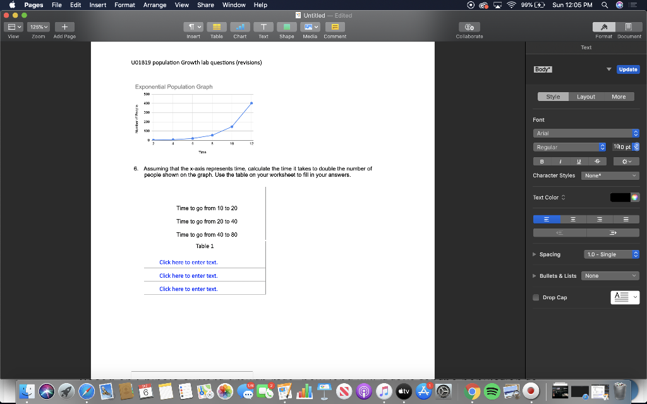Select the first 'Click here to enter text' link
This screenshot has height=404, width=647.
(188, 262)
